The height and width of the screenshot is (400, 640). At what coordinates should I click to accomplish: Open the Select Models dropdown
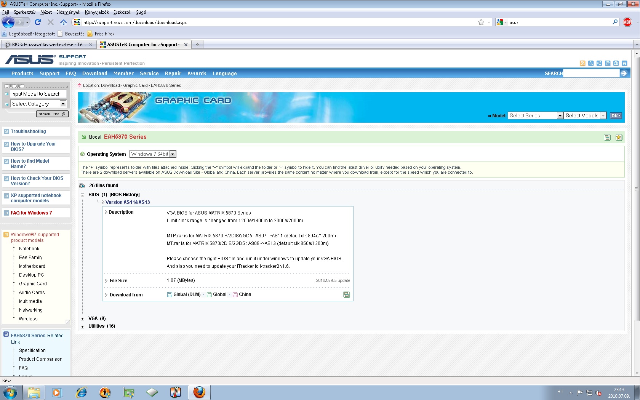point(585,115)
